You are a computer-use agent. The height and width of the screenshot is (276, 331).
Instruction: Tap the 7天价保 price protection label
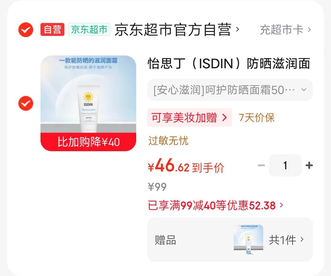256,117
